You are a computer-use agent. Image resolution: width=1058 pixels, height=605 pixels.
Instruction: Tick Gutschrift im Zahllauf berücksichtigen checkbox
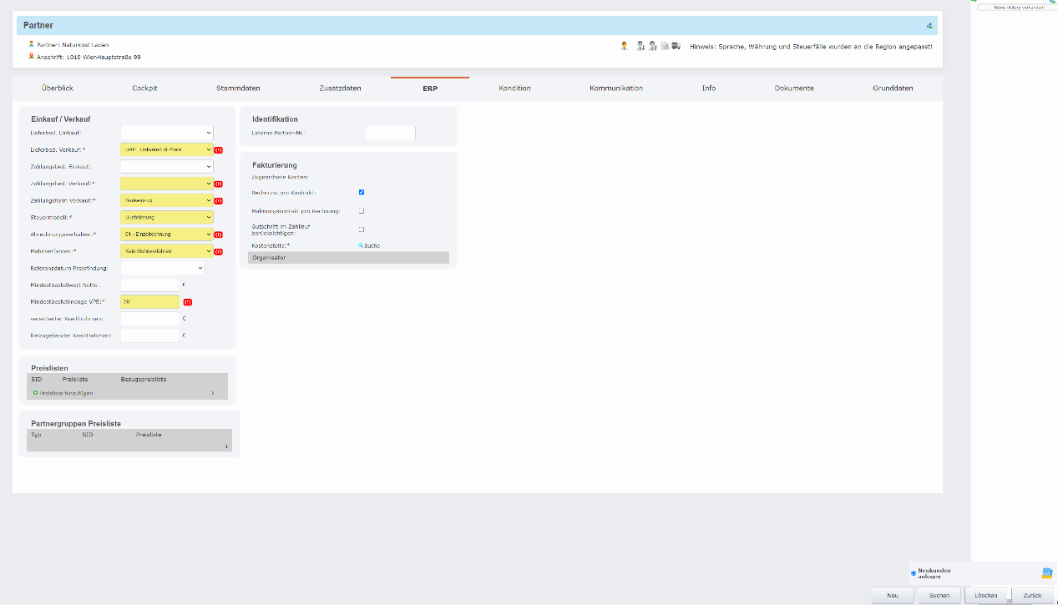362,229
